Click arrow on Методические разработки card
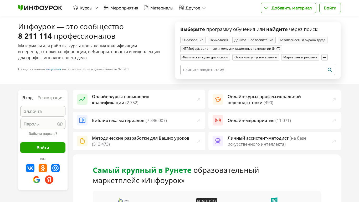The image size is (359, 202). (198, 141)
